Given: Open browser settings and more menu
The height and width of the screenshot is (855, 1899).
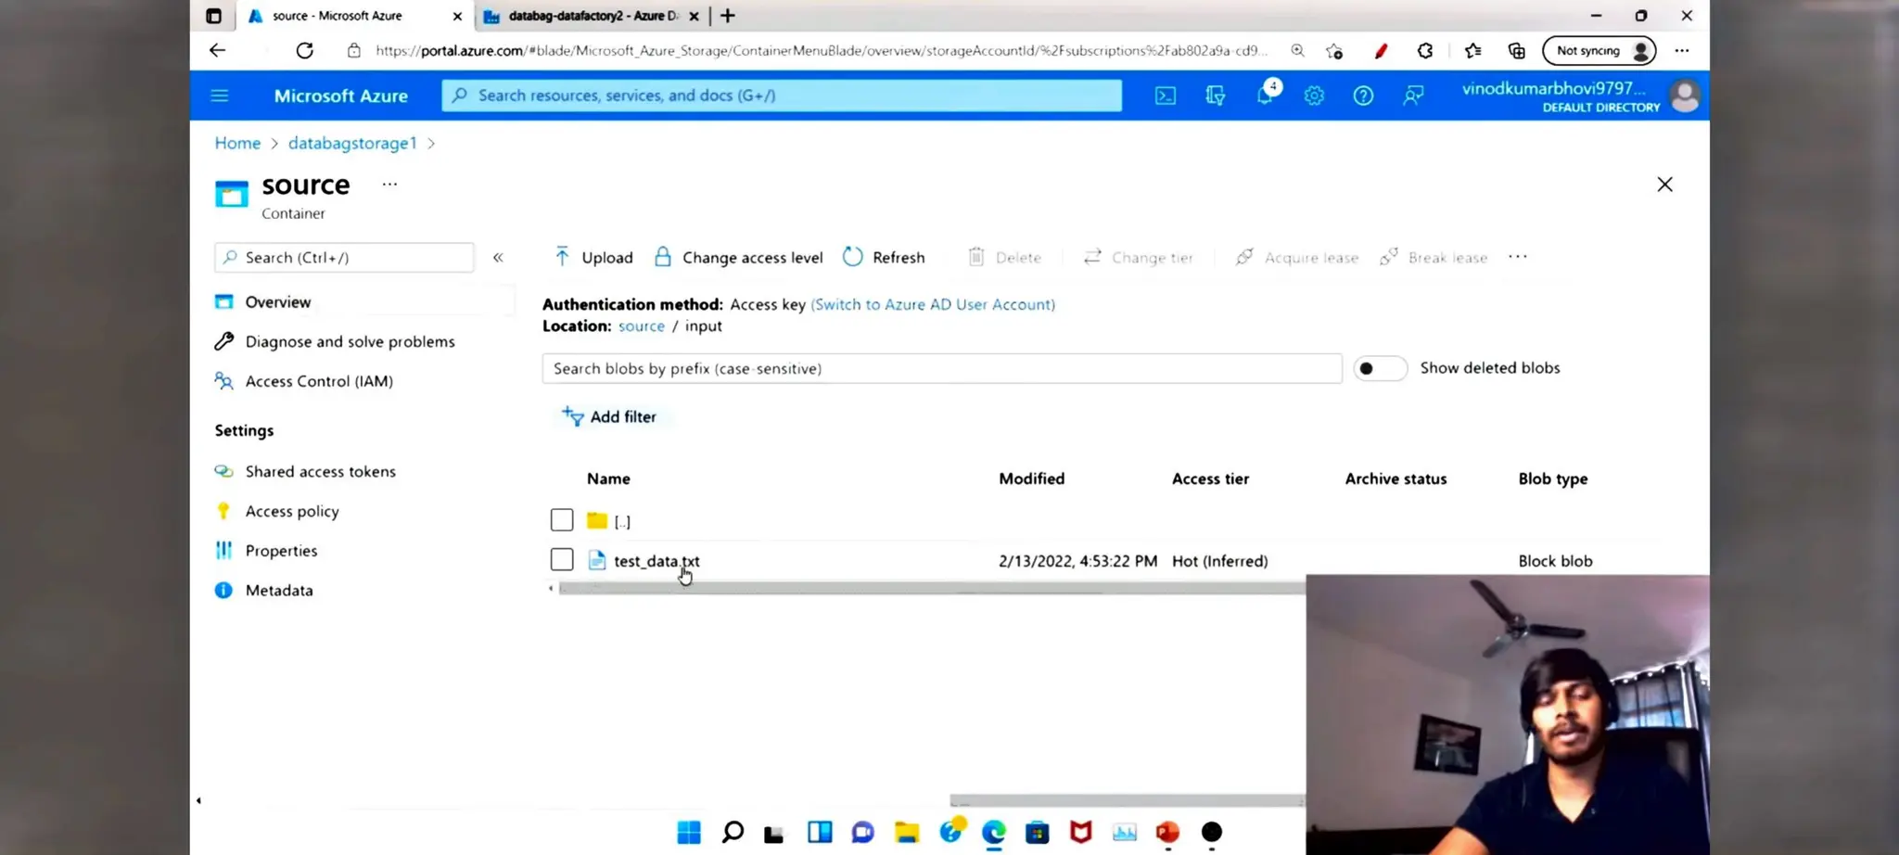Looking at the screenshot, I should 1682,51.
